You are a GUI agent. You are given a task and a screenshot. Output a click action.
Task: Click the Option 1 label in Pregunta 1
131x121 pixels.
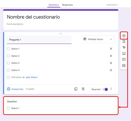click(x=15, y=49)
